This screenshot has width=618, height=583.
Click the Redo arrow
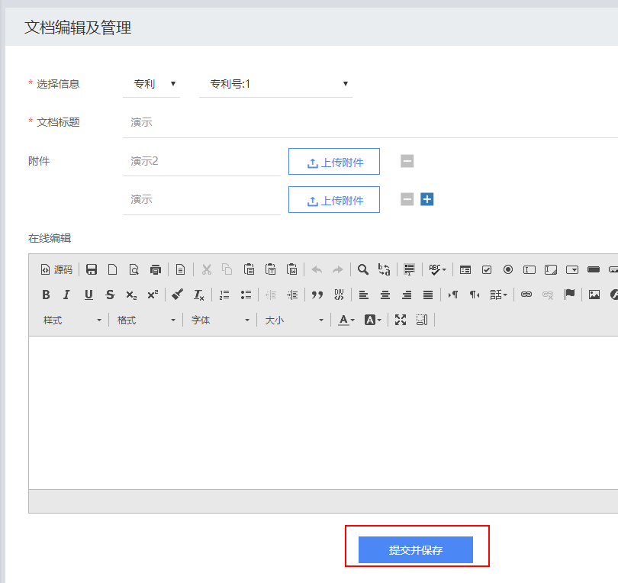click(338, 269)
